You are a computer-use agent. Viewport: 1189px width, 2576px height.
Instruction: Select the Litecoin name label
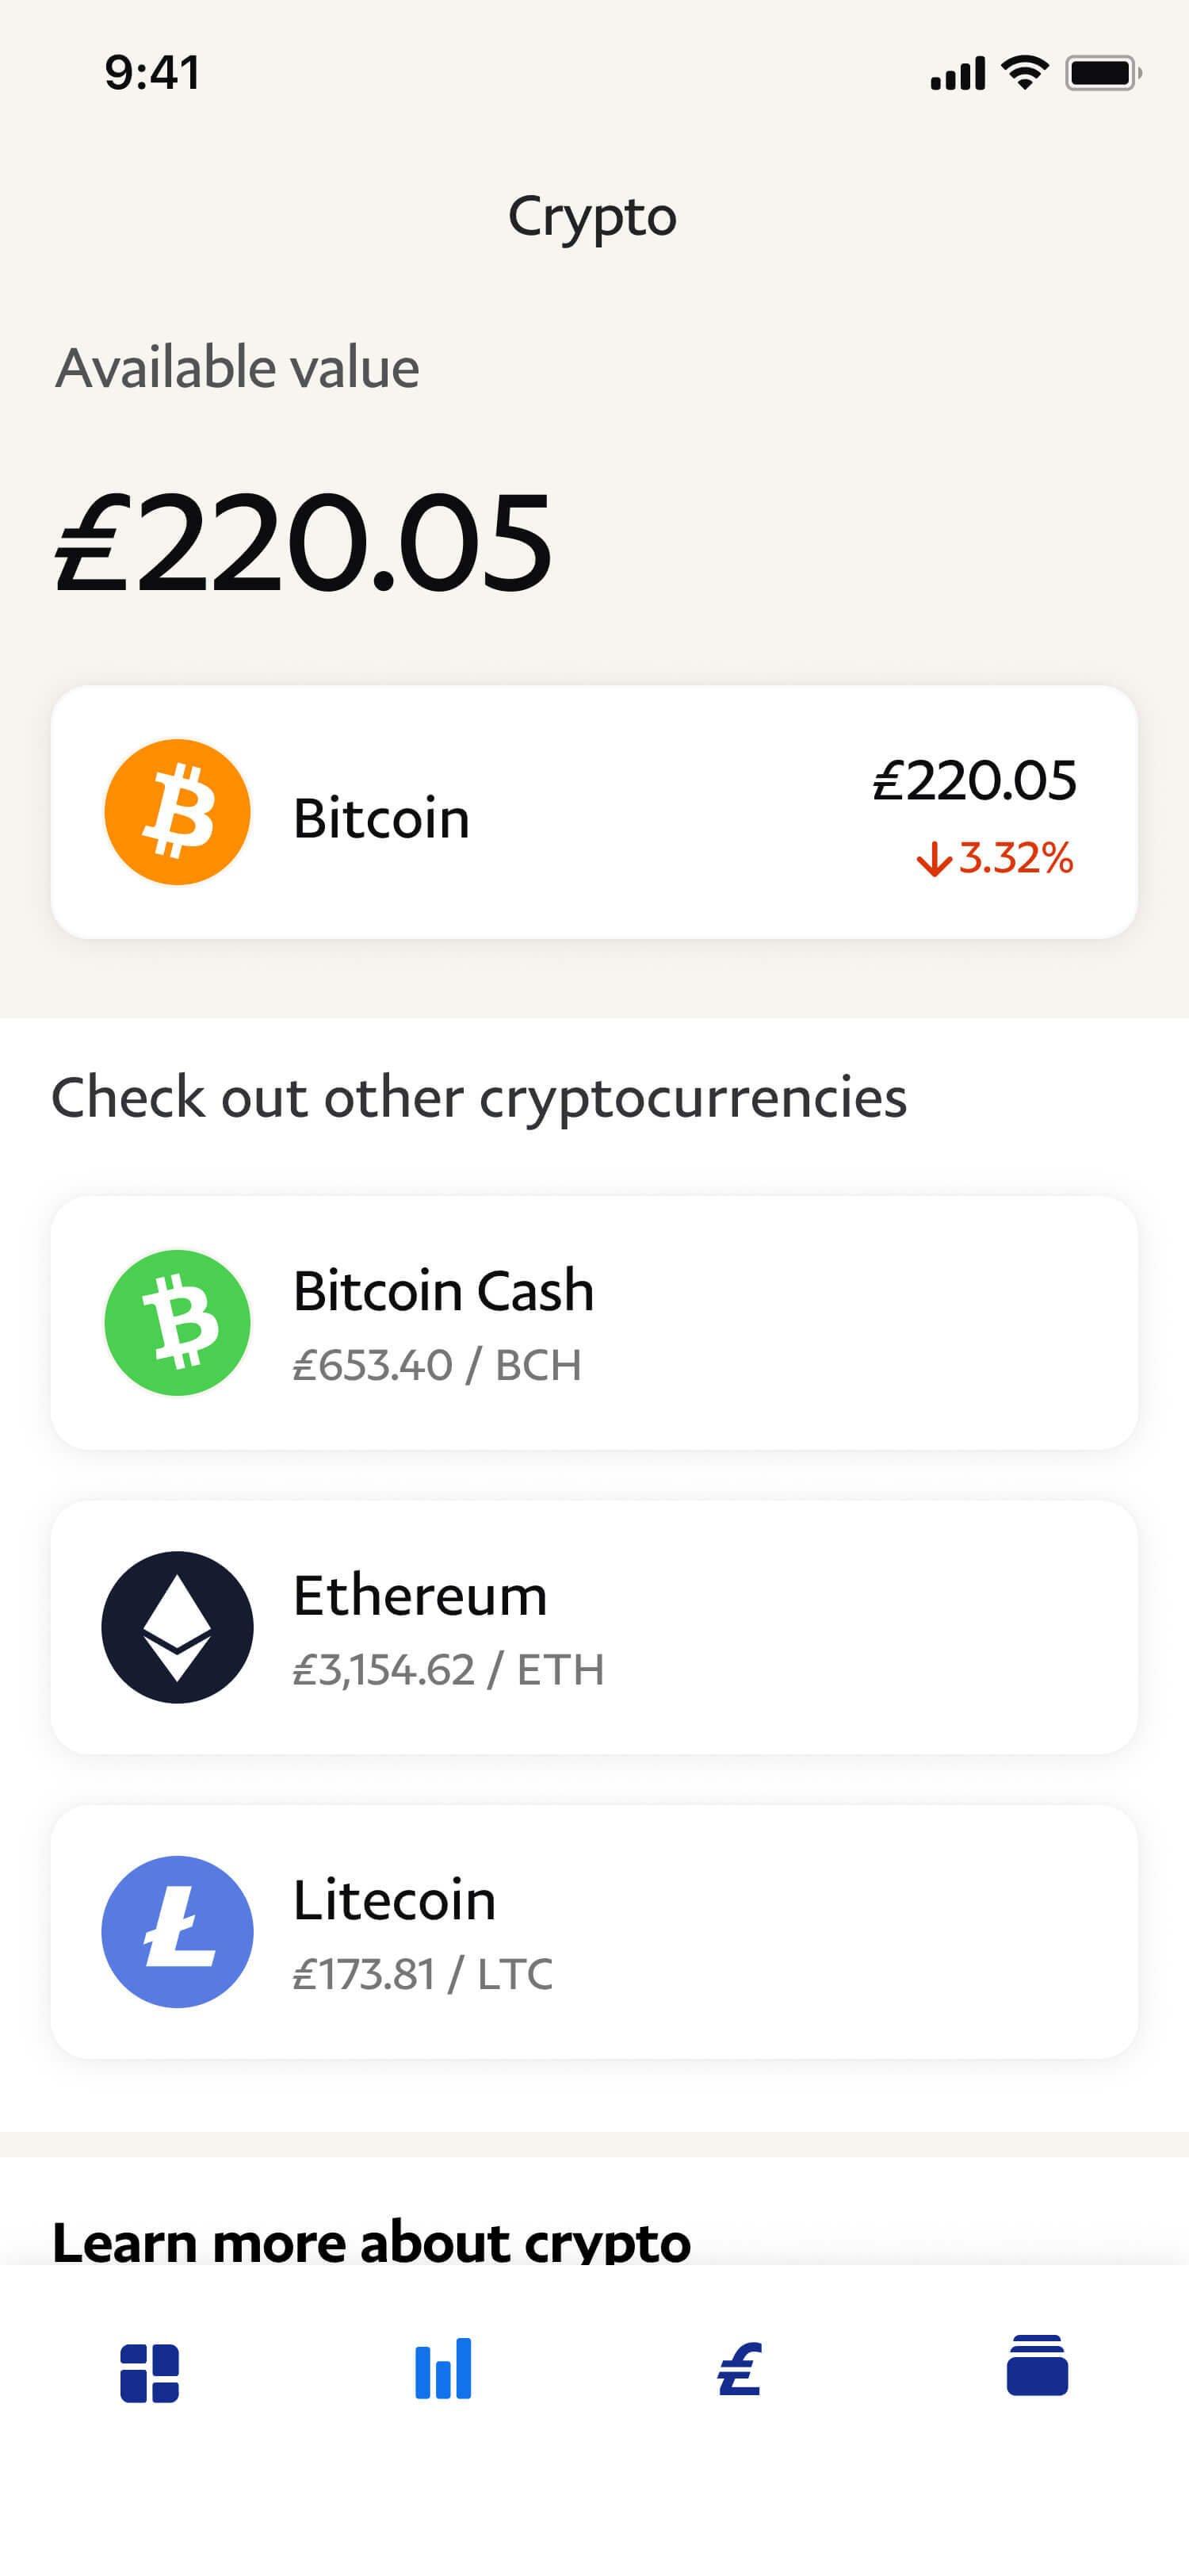tap(394, 1900)
